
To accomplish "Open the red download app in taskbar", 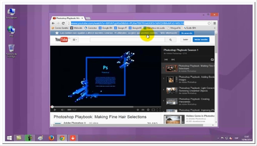I will (x=73, y=138).
